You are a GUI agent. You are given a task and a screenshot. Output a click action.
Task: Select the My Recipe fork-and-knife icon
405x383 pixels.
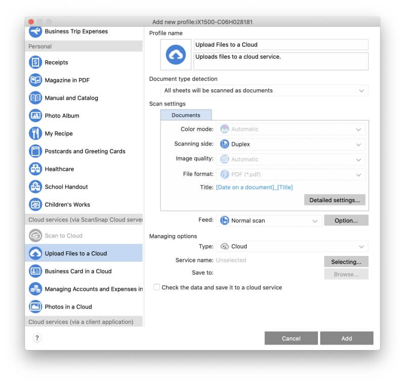pos(35,133)
